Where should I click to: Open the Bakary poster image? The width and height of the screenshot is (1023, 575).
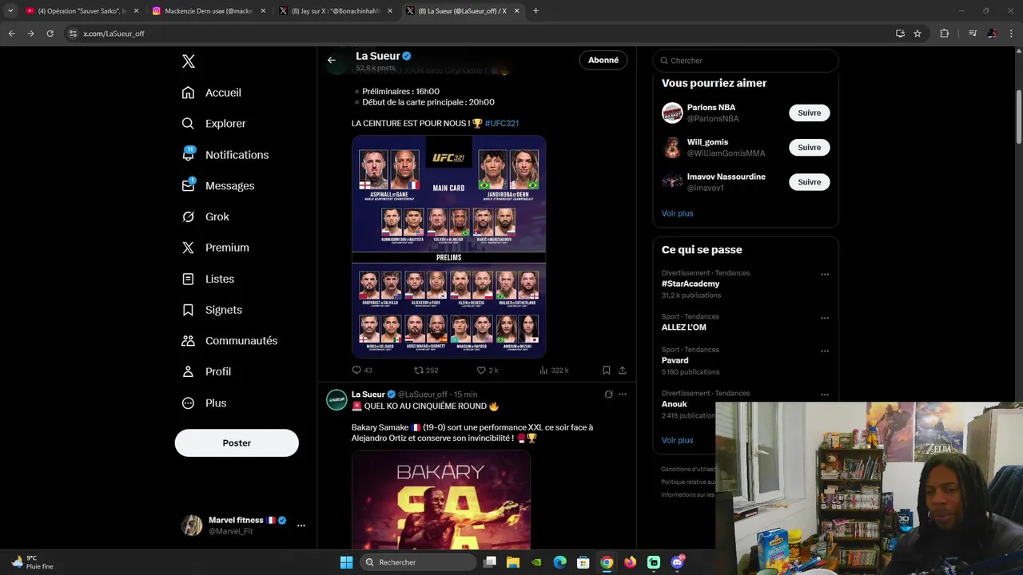441,500
